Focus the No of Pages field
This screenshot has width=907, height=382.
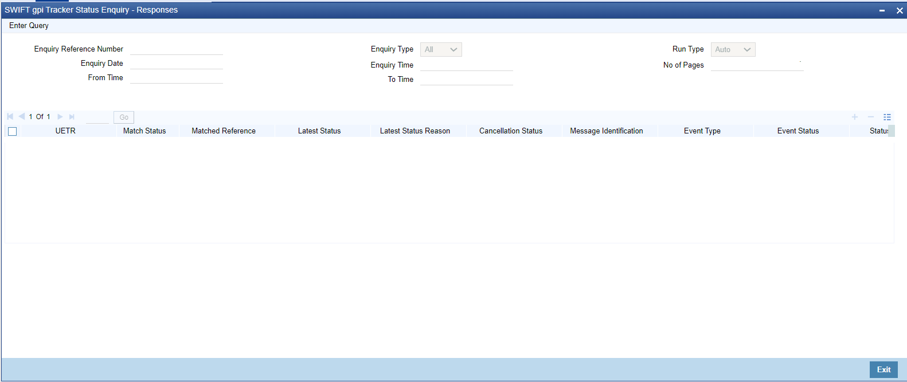757,65
